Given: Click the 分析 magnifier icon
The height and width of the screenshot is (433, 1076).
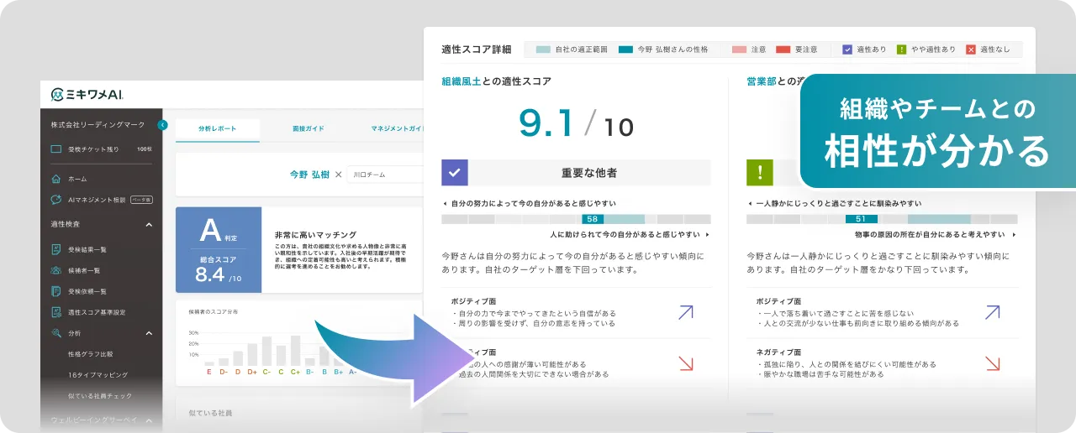Looking at the screenshot, I should tap(56, 333).
